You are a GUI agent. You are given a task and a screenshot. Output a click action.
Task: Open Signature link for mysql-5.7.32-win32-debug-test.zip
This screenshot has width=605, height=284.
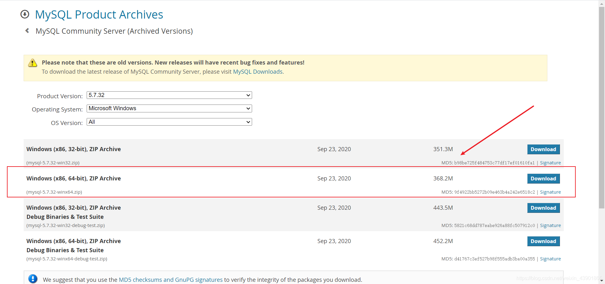coord(550,225)
